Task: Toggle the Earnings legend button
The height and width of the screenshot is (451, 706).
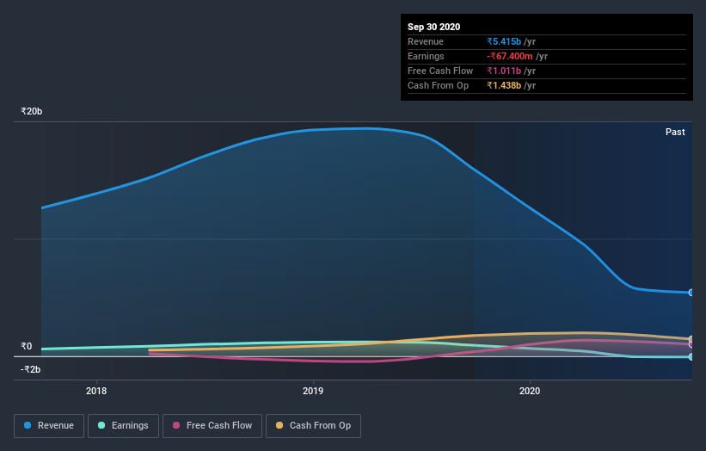Action: 123,426
